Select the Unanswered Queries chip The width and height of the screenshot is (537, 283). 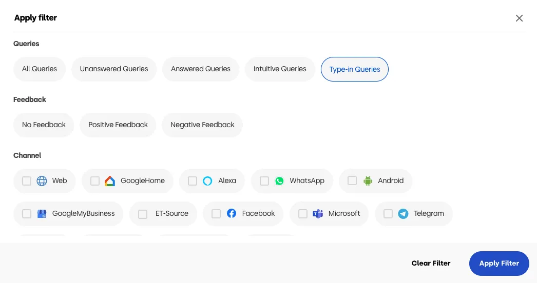[114, 69]
